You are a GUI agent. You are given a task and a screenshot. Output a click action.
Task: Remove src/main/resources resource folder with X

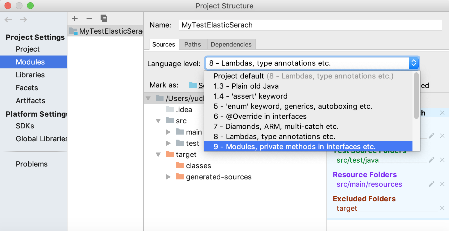tap(442, 184)
